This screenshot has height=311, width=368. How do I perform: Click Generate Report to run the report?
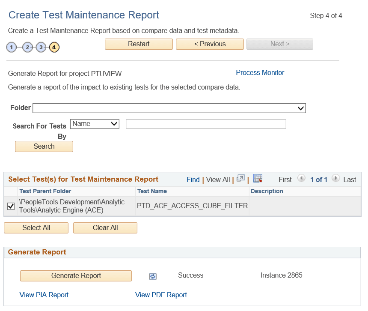point(76,275)
